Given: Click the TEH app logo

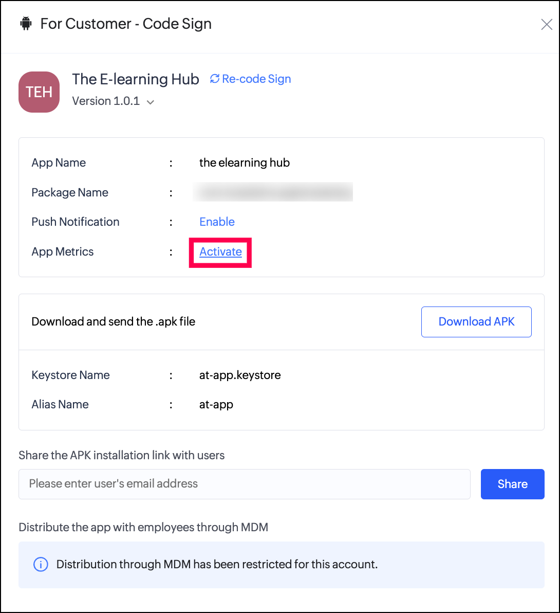Looking at the screenshot, I should click(x=39, y=92).
